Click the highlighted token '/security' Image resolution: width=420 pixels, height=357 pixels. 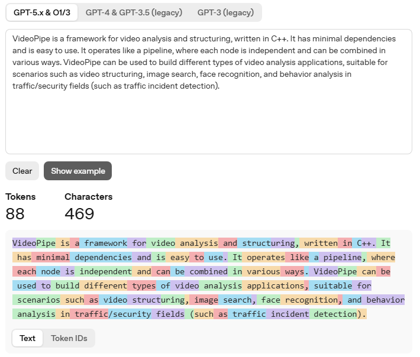(130, 314)
